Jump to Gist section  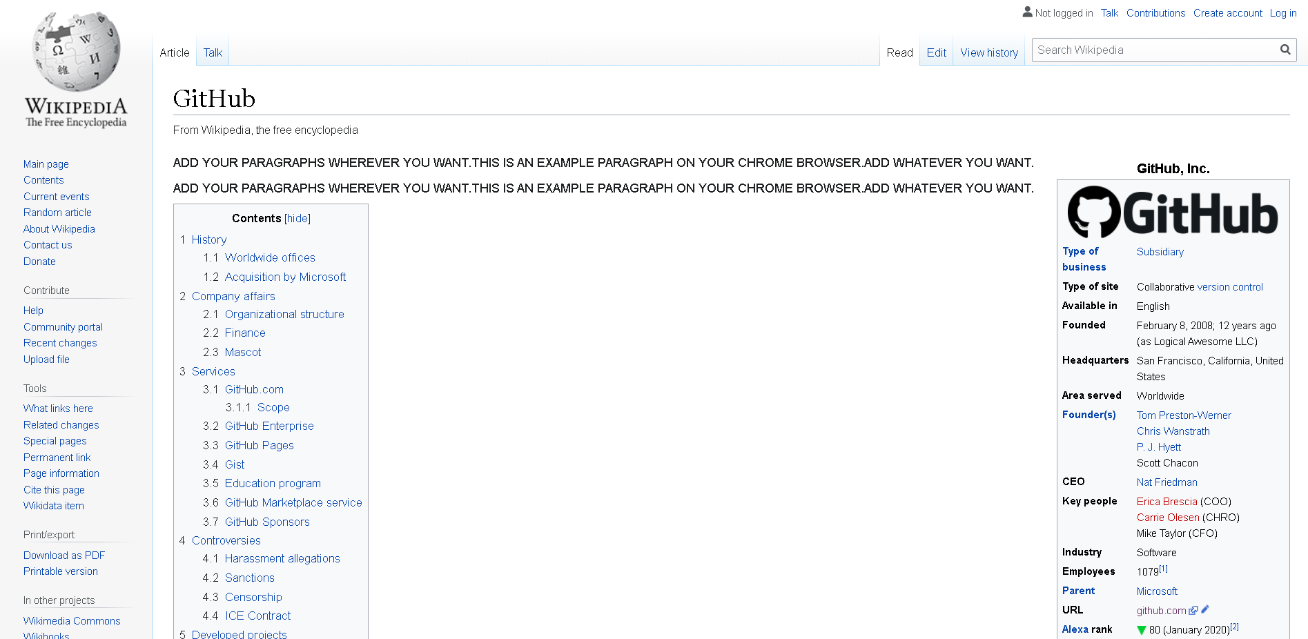click(235, 464)
